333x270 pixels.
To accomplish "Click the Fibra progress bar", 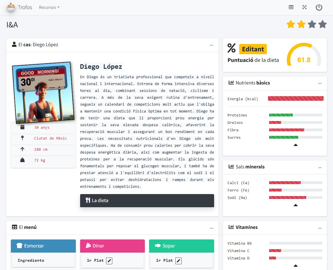I will (296, 130).
